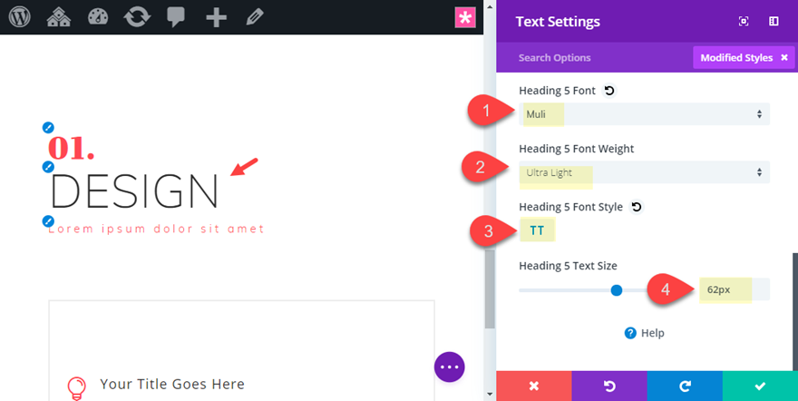
Task: Open the Heading 5 Font Weight dropdown
Action: click(645, 172)
